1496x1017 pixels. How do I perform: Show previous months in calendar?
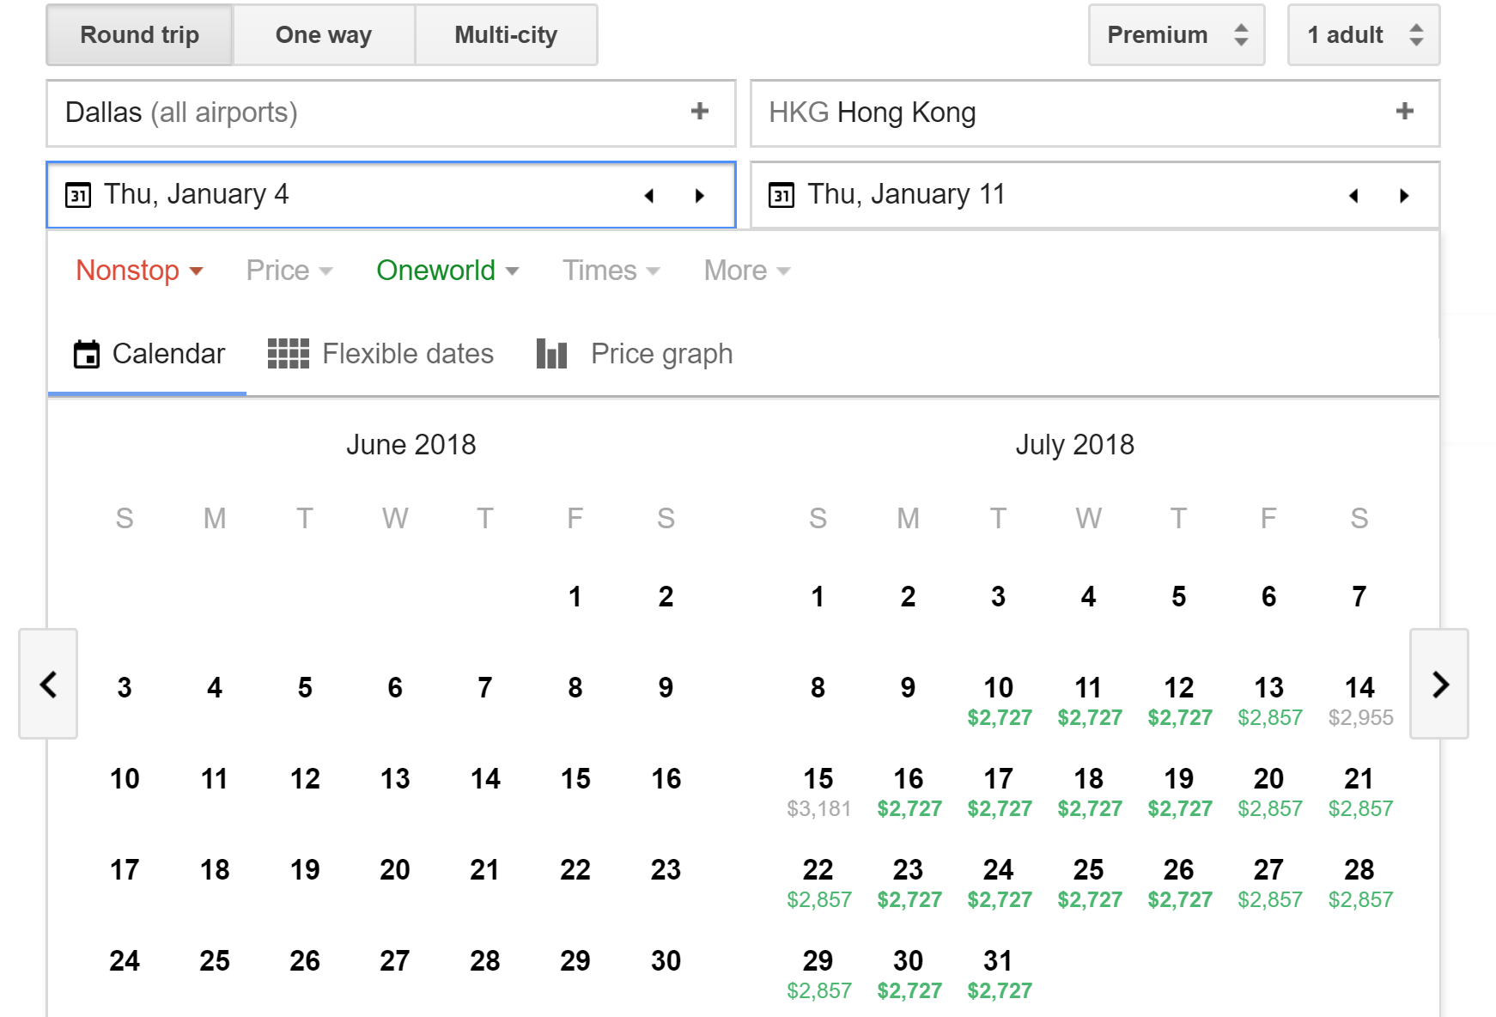coord(49,684)
